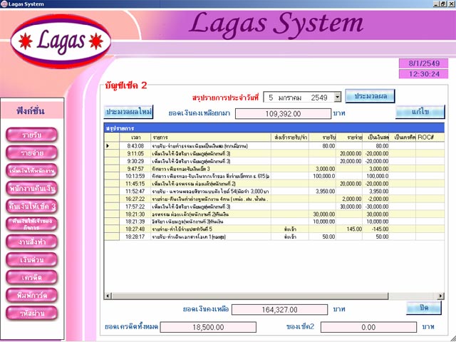Click the 0.00 field for ของเช็ค2
Image resolution: width=456 pixels, height=342 pixels.
pyautogui.click(x=368, y=327)
